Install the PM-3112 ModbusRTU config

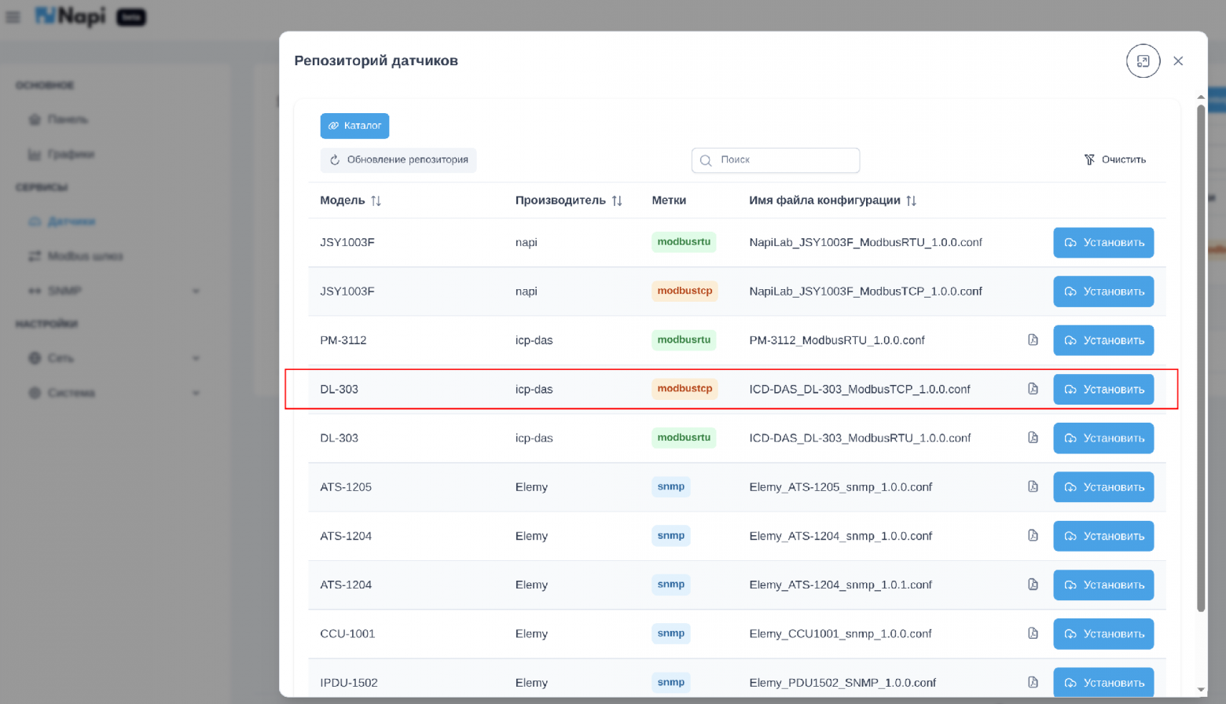(x=1103, y=340)
